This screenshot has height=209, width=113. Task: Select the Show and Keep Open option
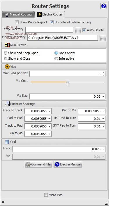pyautogui.click(x=6, y=53)
